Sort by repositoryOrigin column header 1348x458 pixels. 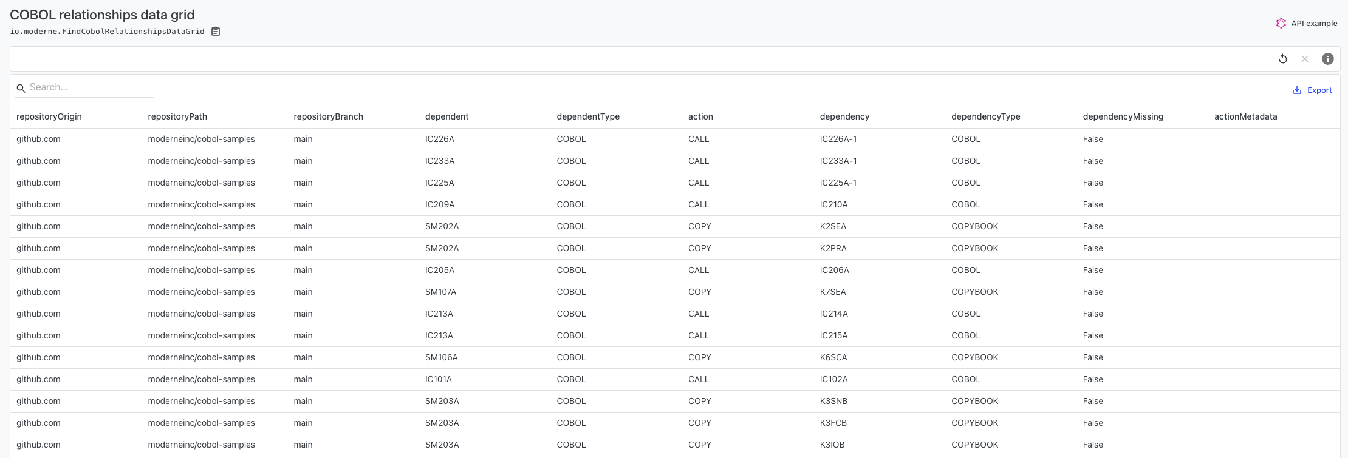(49, 116)
